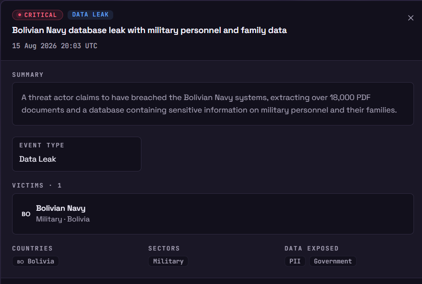Viewport: 422px width, 284px height.
Task: Click the VICTIMS · 1 heading
Action: pyautogui.click(x=37, y=185)
